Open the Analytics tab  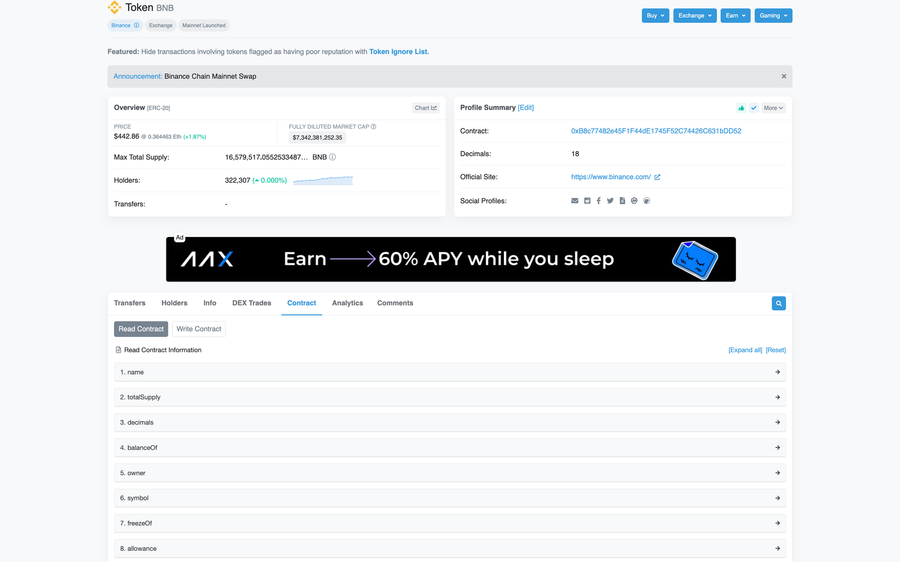(x=347, y=303)
